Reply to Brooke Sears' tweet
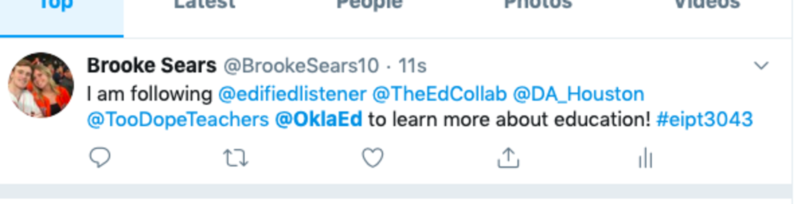This screenshot has height=204, width=805. tap(100, 158)
